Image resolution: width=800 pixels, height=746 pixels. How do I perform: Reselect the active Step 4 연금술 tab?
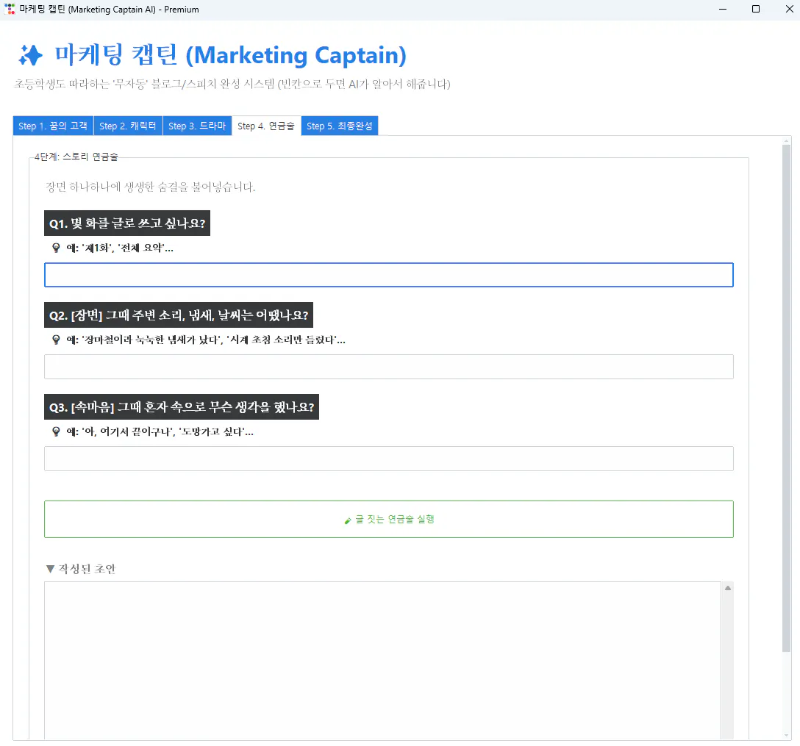[x=266, y=126]
